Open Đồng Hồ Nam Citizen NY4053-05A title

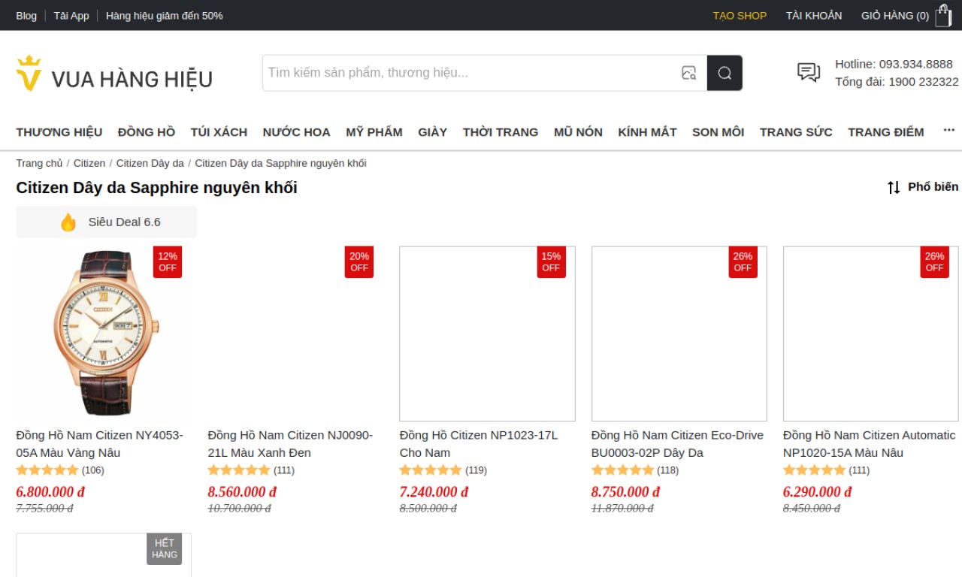[x=99, y=444]
